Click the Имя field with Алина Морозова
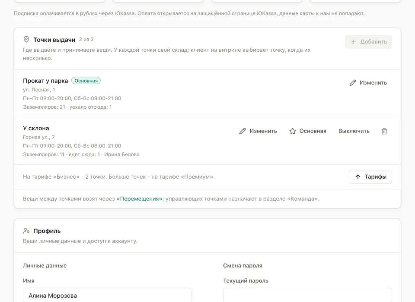This screenshot has width=415, height=302. tap(107, 295)
